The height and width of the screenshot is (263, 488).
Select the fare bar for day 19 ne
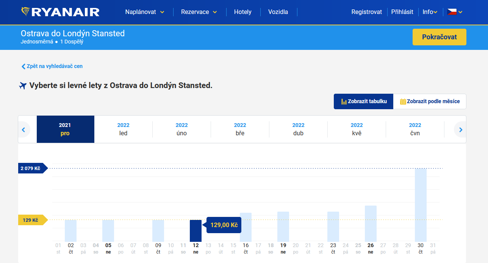(283, 227)
